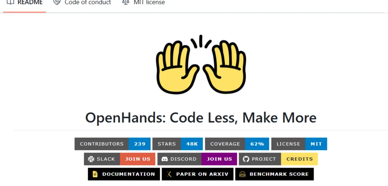Viewport: 388px width, 186px height.
Task: Open the License MIT badge
Action: pos(299,144)
